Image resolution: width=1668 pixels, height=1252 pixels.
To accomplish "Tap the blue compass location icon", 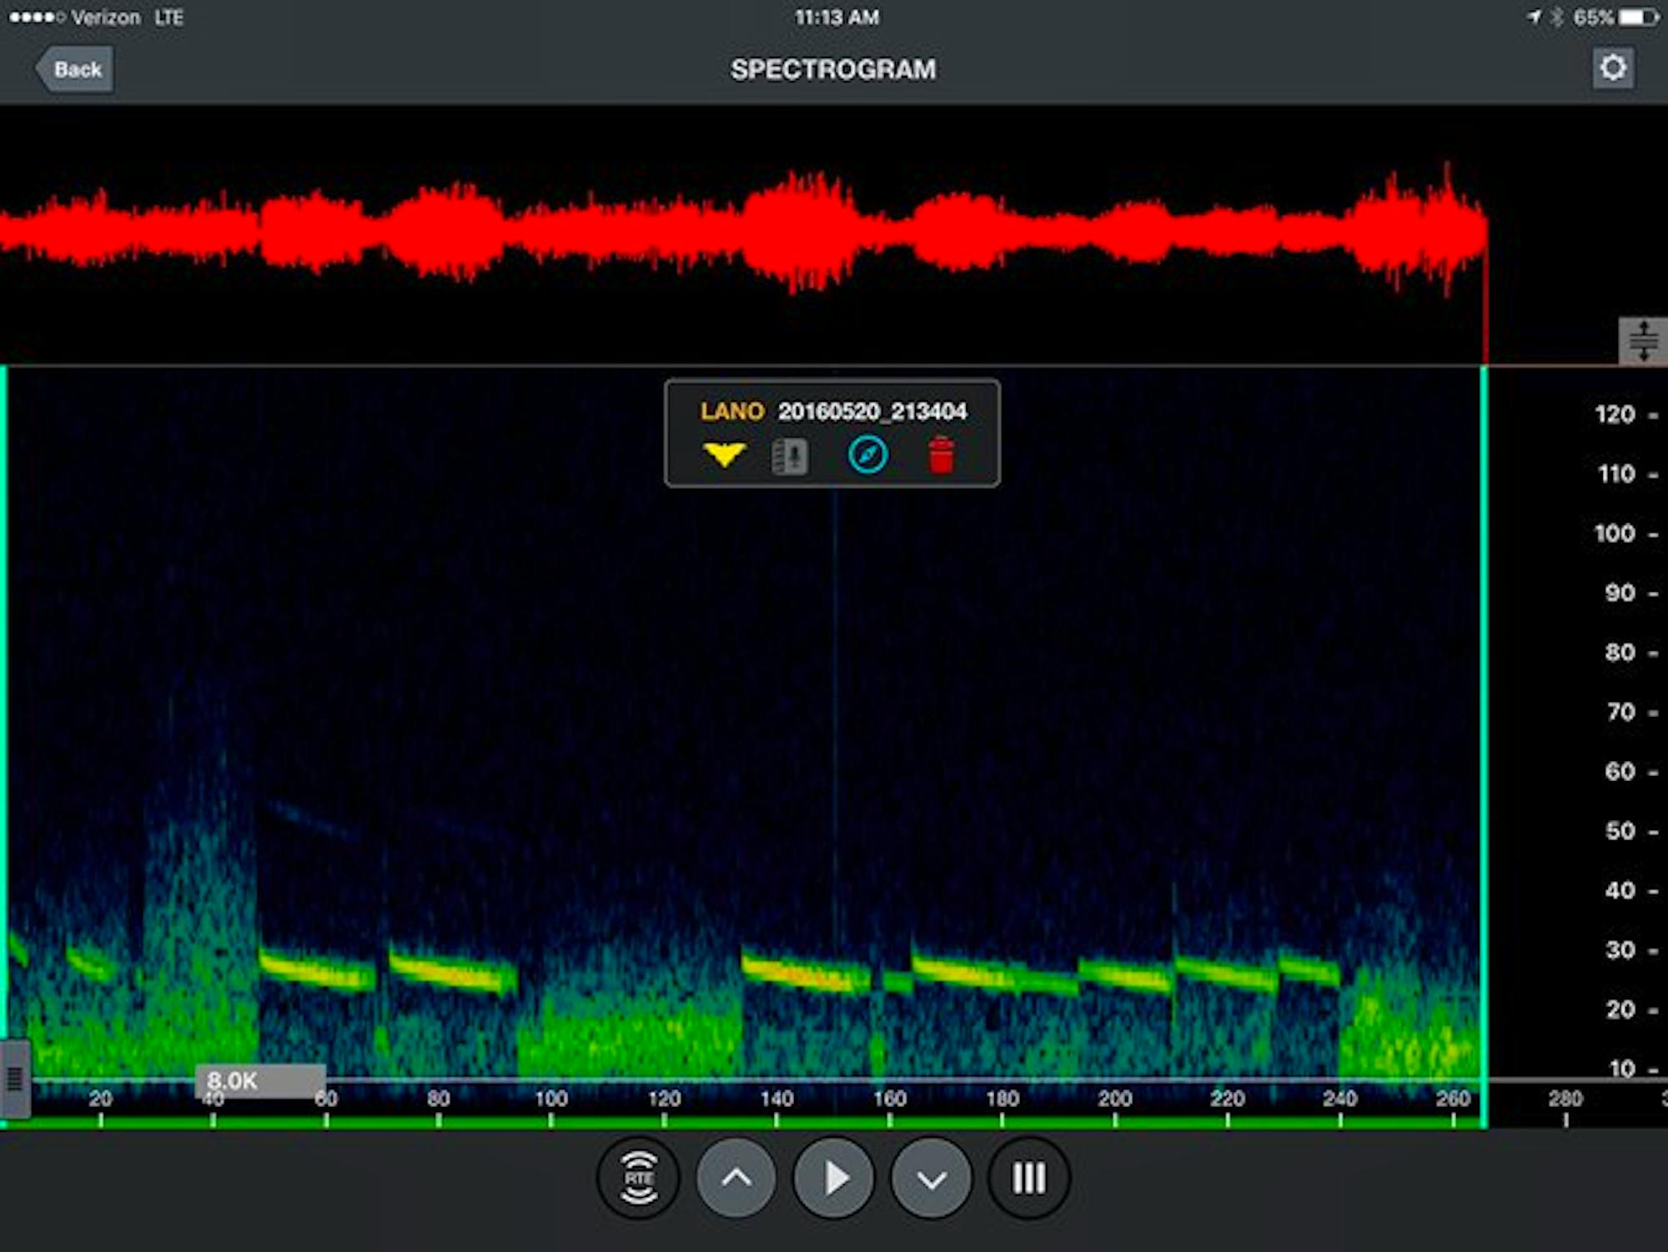I will 867,455.
